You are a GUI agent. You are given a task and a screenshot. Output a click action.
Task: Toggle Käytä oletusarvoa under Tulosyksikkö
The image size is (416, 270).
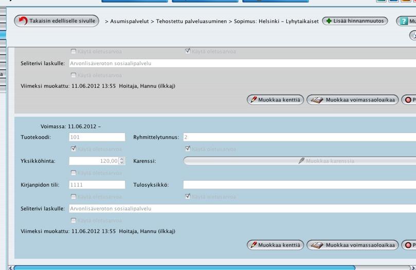coord(188,196)
